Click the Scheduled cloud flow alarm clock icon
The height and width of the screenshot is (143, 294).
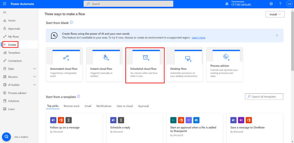(x=146, y=58)
